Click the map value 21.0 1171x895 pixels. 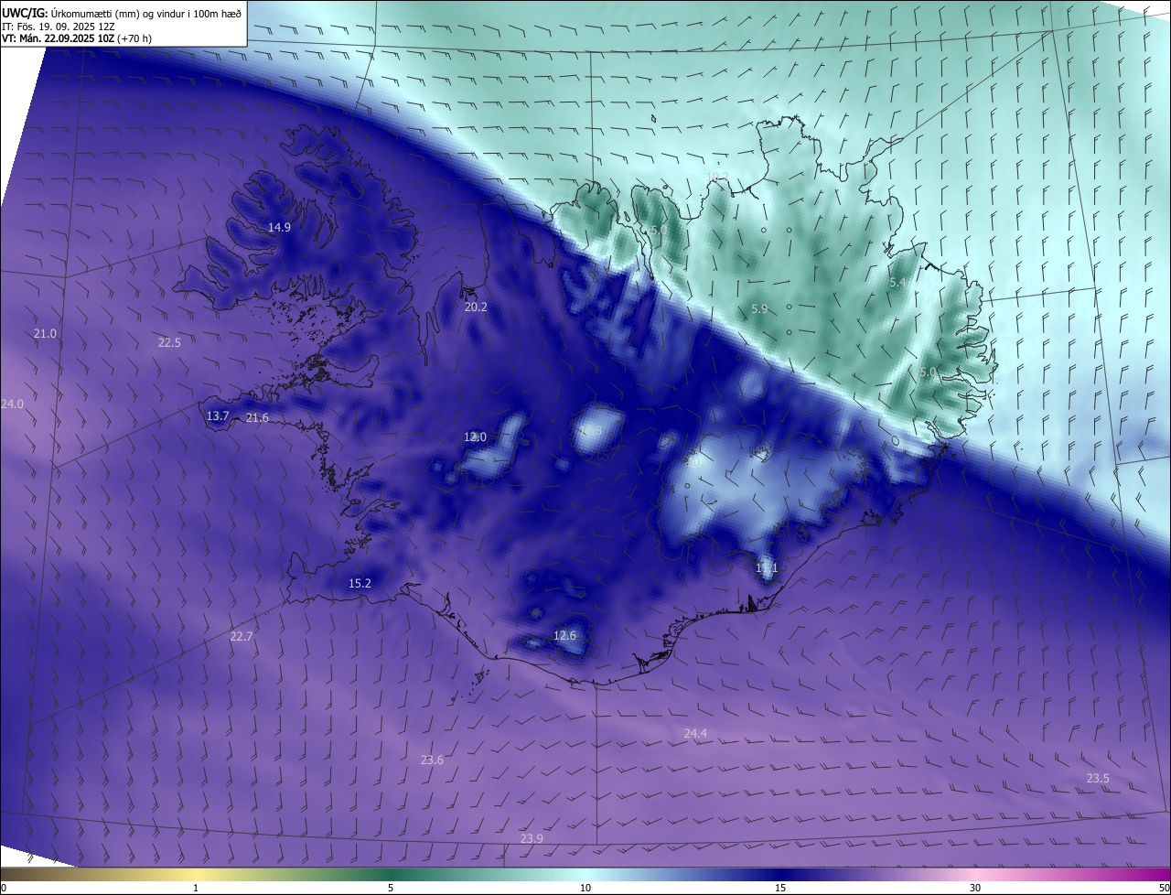coord(45,334)
